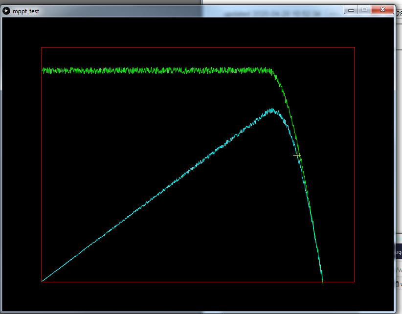Screen dimensions: 402x314
Task: Click where the cyan curve starts at the origin
Action: (43, 281)
